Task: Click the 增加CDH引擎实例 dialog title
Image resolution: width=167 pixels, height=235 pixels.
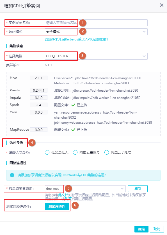Action: click(22, 6)
